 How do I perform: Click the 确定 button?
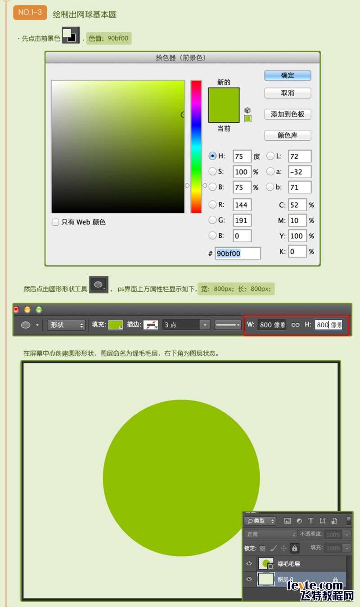pos(288,76)
